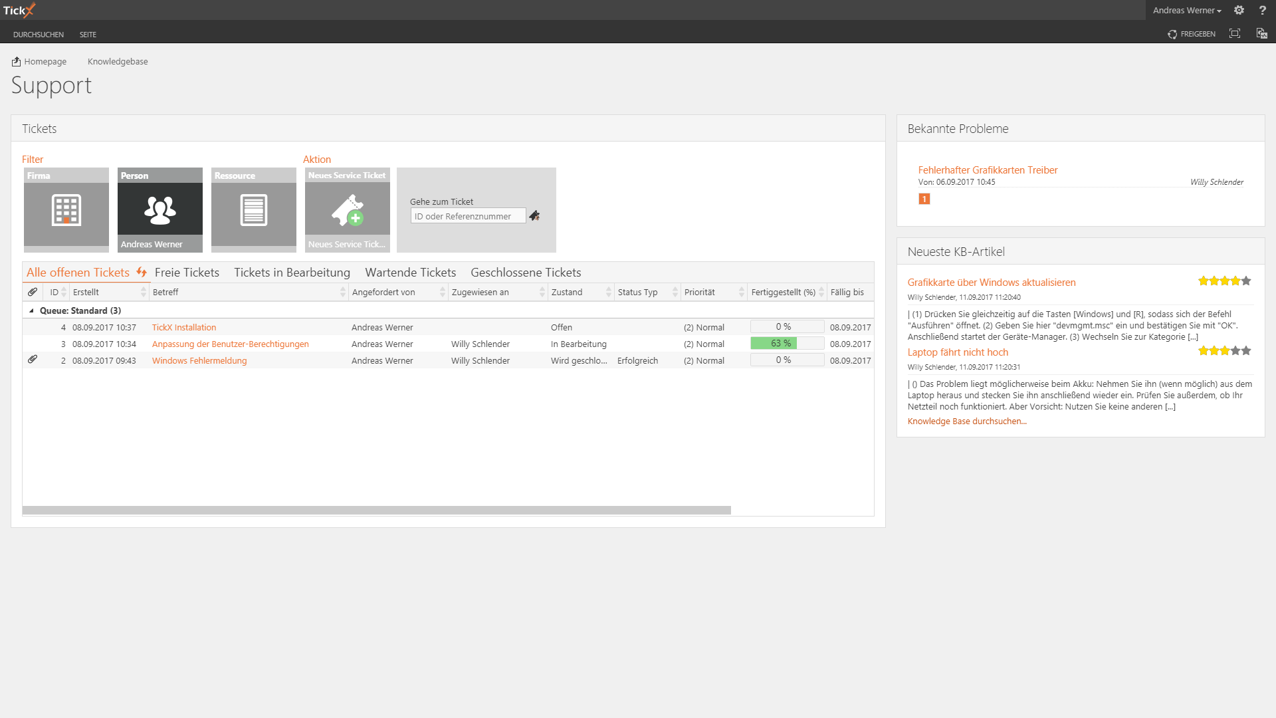Screen dimensions: 1276x718
Task: Select the Firma filter tile
Action: (66, 210)
